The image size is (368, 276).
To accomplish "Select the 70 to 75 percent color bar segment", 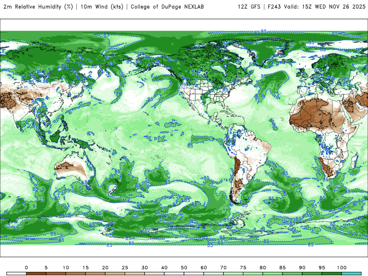I will point(233,274).
